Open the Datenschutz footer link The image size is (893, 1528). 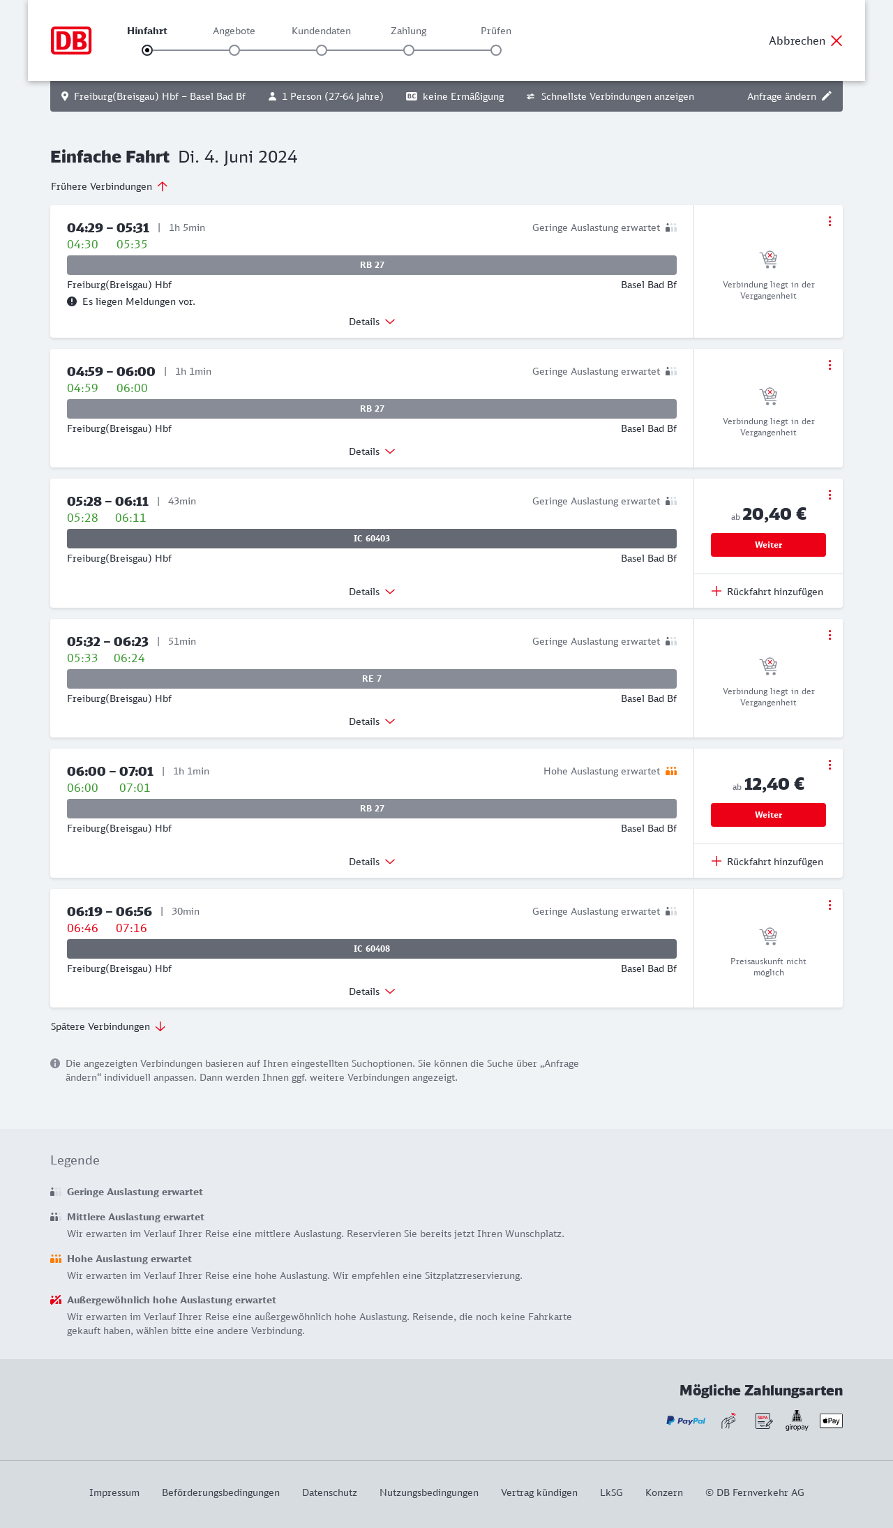pos(329,1492)
